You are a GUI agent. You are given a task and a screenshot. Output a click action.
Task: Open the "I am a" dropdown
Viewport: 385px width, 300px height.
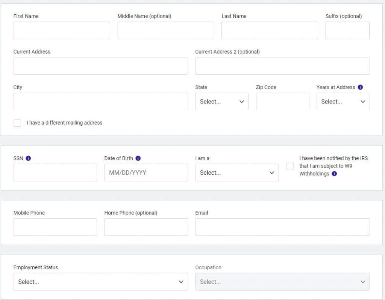click(x=237, y=172)
